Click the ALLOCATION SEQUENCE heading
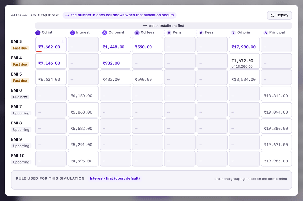The image size is (303, 201). (x=35, y=15)
